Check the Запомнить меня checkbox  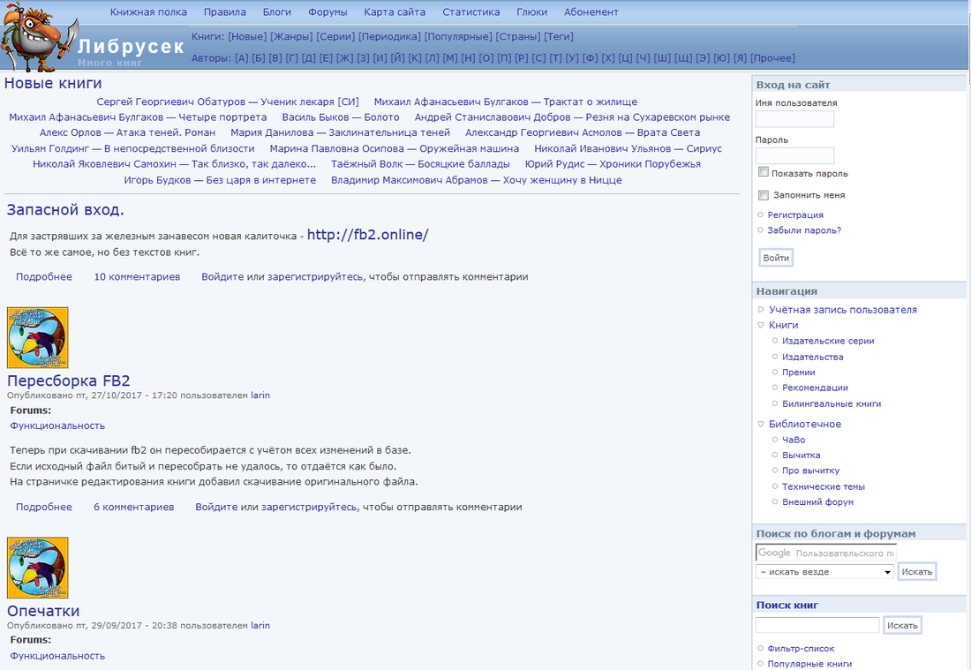point(764,195)
